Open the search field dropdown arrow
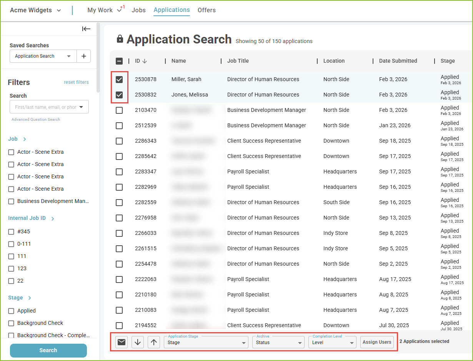The width and height of the screenshot is (473, 361). (x=82, y=107)
